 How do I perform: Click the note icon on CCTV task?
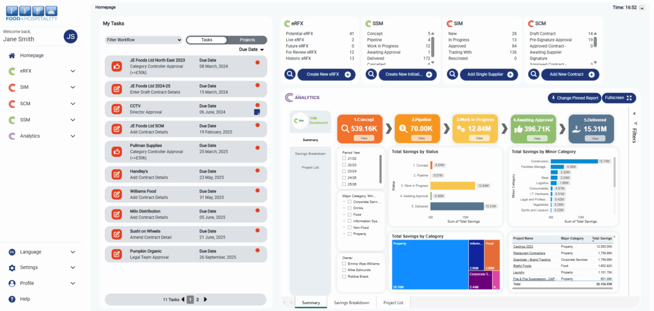257,112
